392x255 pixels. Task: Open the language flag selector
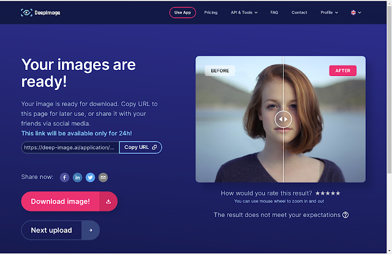click(356, 12)
